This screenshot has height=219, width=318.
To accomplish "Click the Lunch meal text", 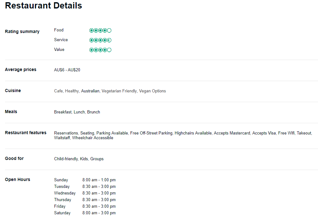I will pos(79,112).
